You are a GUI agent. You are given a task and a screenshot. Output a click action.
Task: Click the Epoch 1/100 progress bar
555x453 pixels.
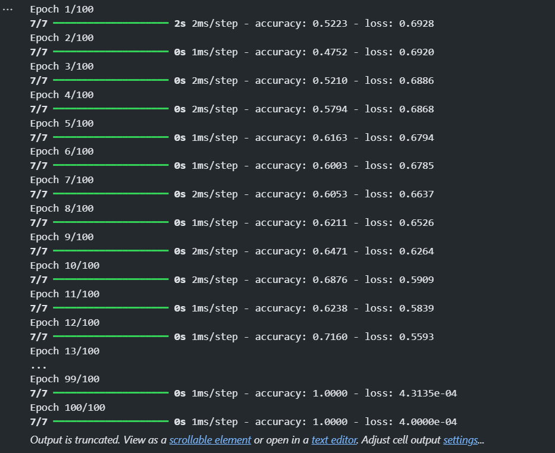[x=111, y=23]
